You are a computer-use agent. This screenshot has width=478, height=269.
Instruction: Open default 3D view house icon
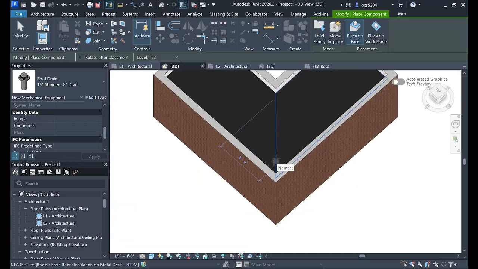tap(162, 5)
